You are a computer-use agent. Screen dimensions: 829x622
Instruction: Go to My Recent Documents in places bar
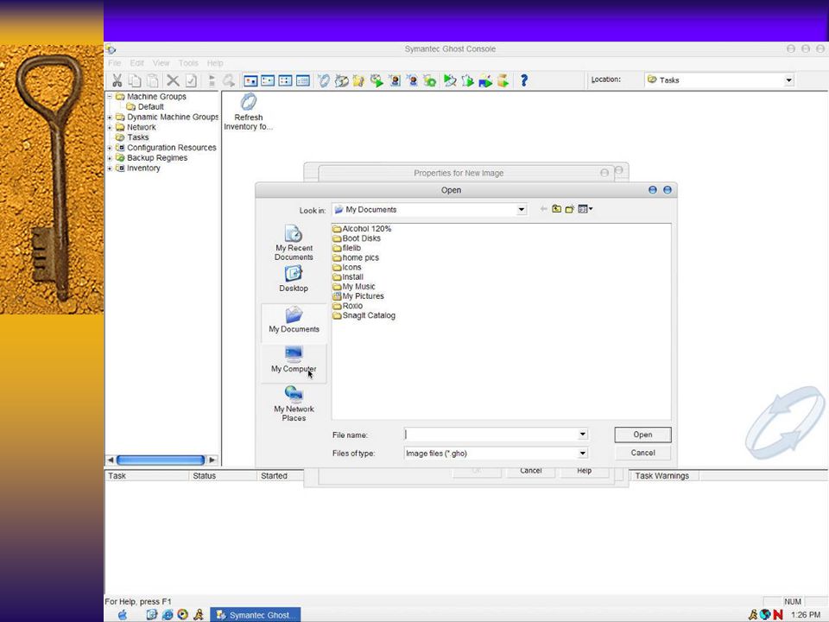294,243
